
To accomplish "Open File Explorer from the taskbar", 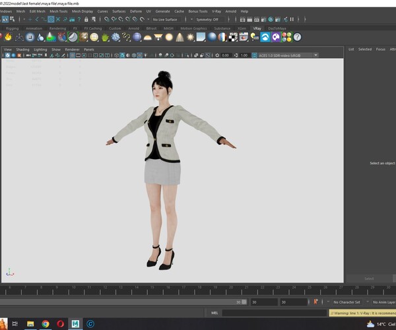I will (30, 323).
